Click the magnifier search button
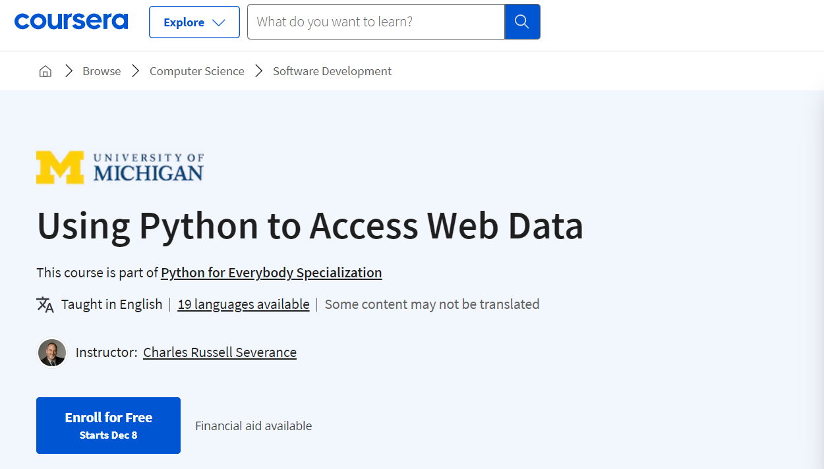This screenshot has width=824, height=469. 522,22
